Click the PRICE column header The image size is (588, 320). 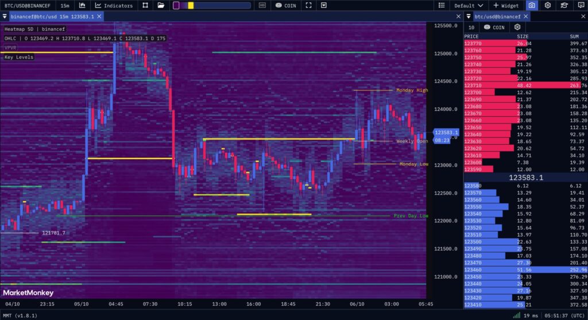[x=471, y=36]
